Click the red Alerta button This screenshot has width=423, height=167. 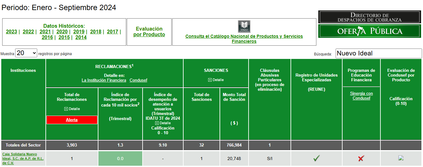pos(72,120)
